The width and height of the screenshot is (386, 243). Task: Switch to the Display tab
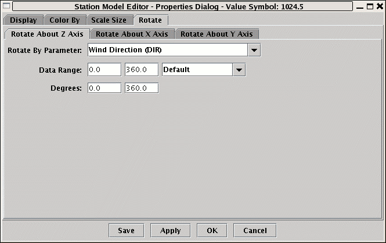click(x=23, y=20)
